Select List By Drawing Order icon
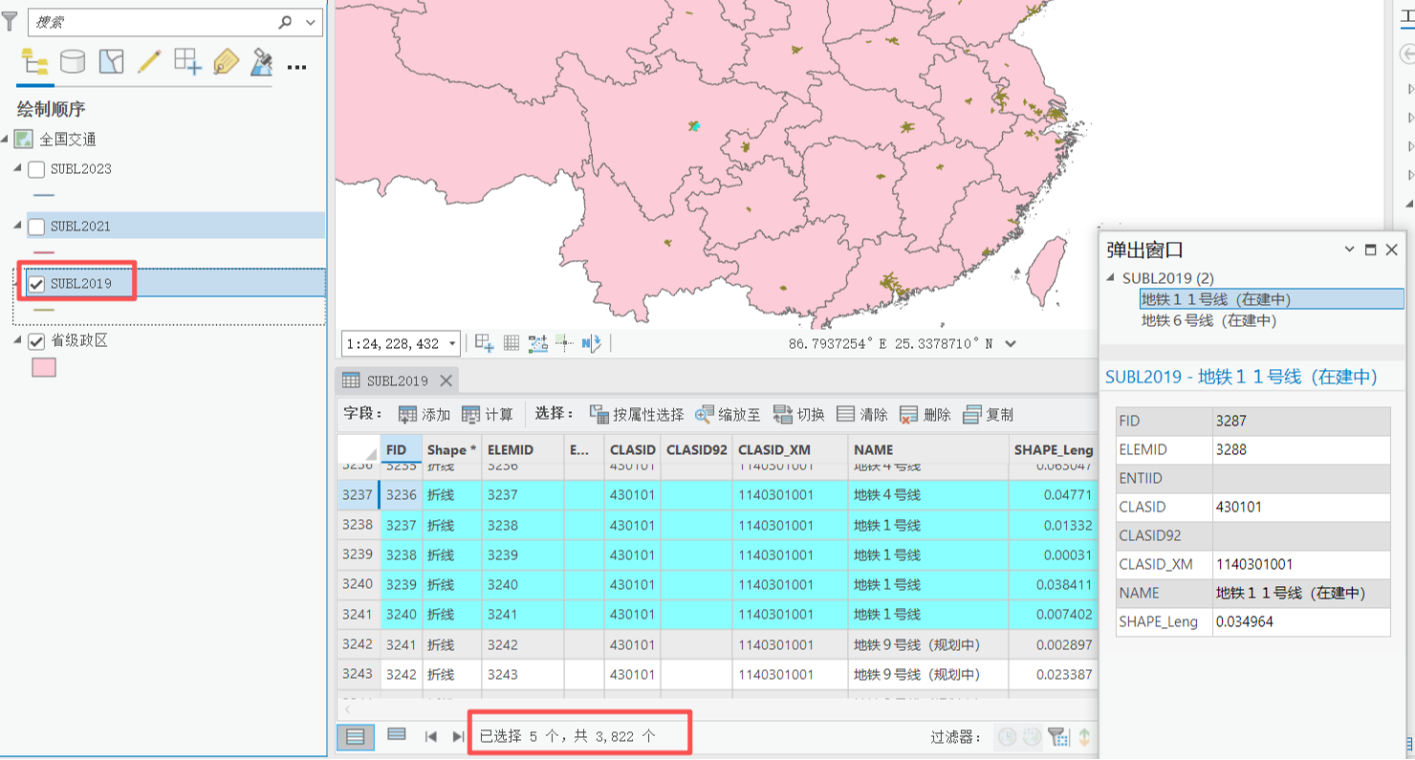The image size is (1415, 760). click(34, 63)
